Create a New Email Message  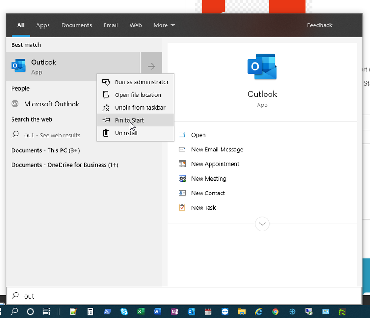click(x=217, y=150)
